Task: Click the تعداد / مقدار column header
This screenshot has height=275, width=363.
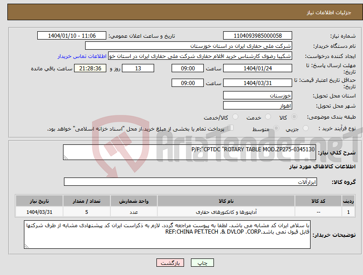Action: pos(86,201)
